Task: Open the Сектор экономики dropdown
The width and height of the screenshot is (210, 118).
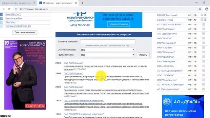Action: click(x=107, y=50)
